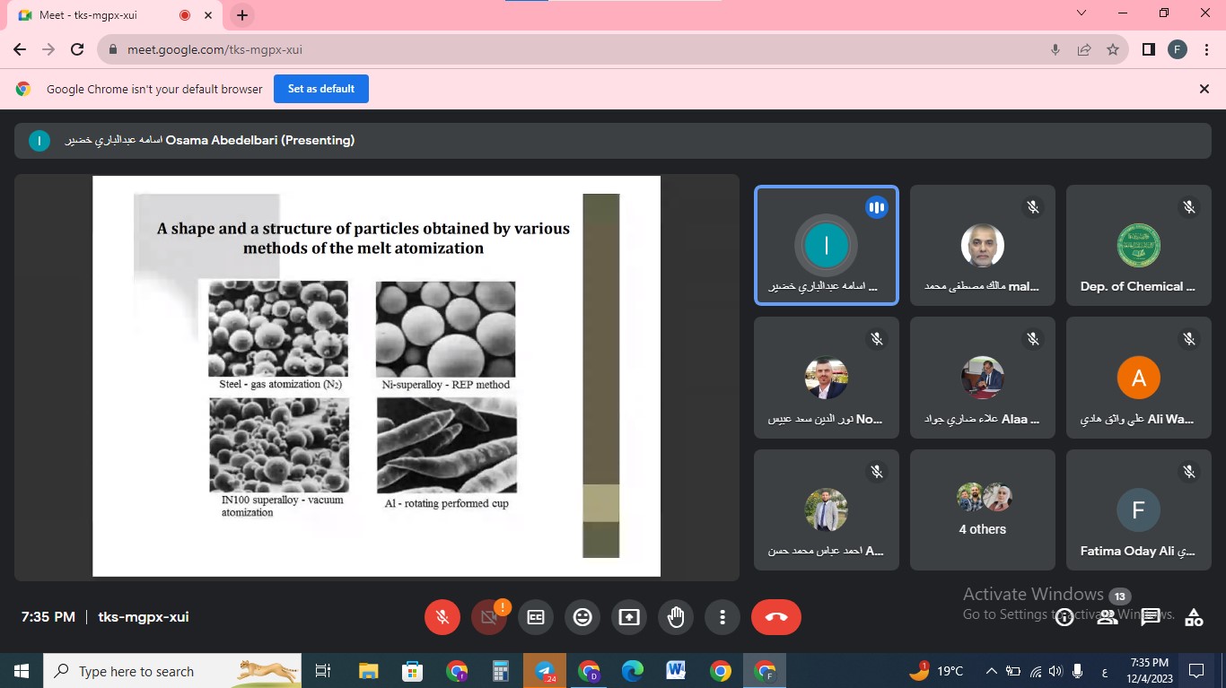Open the Windows Start menu
Screen dimensions: 1226x688
21,671
